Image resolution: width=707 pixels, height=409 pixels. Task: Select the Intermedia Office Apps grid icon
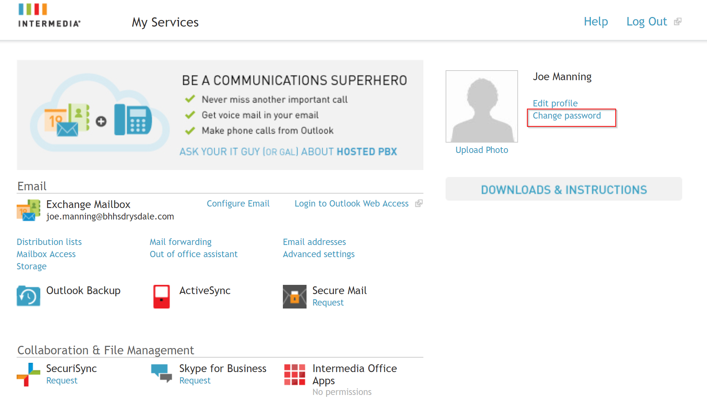tap(295, 374)
